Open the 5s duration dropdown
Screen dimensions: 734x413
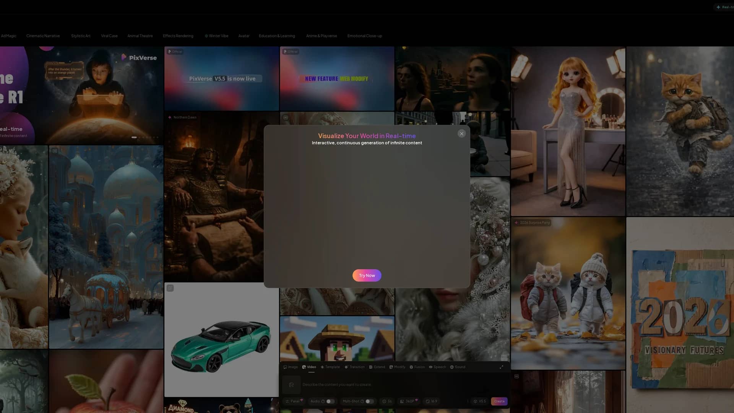(387, 401)
